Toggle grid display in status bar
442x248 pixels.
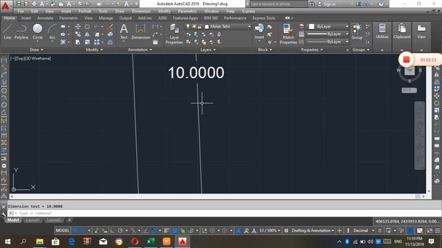75,231
